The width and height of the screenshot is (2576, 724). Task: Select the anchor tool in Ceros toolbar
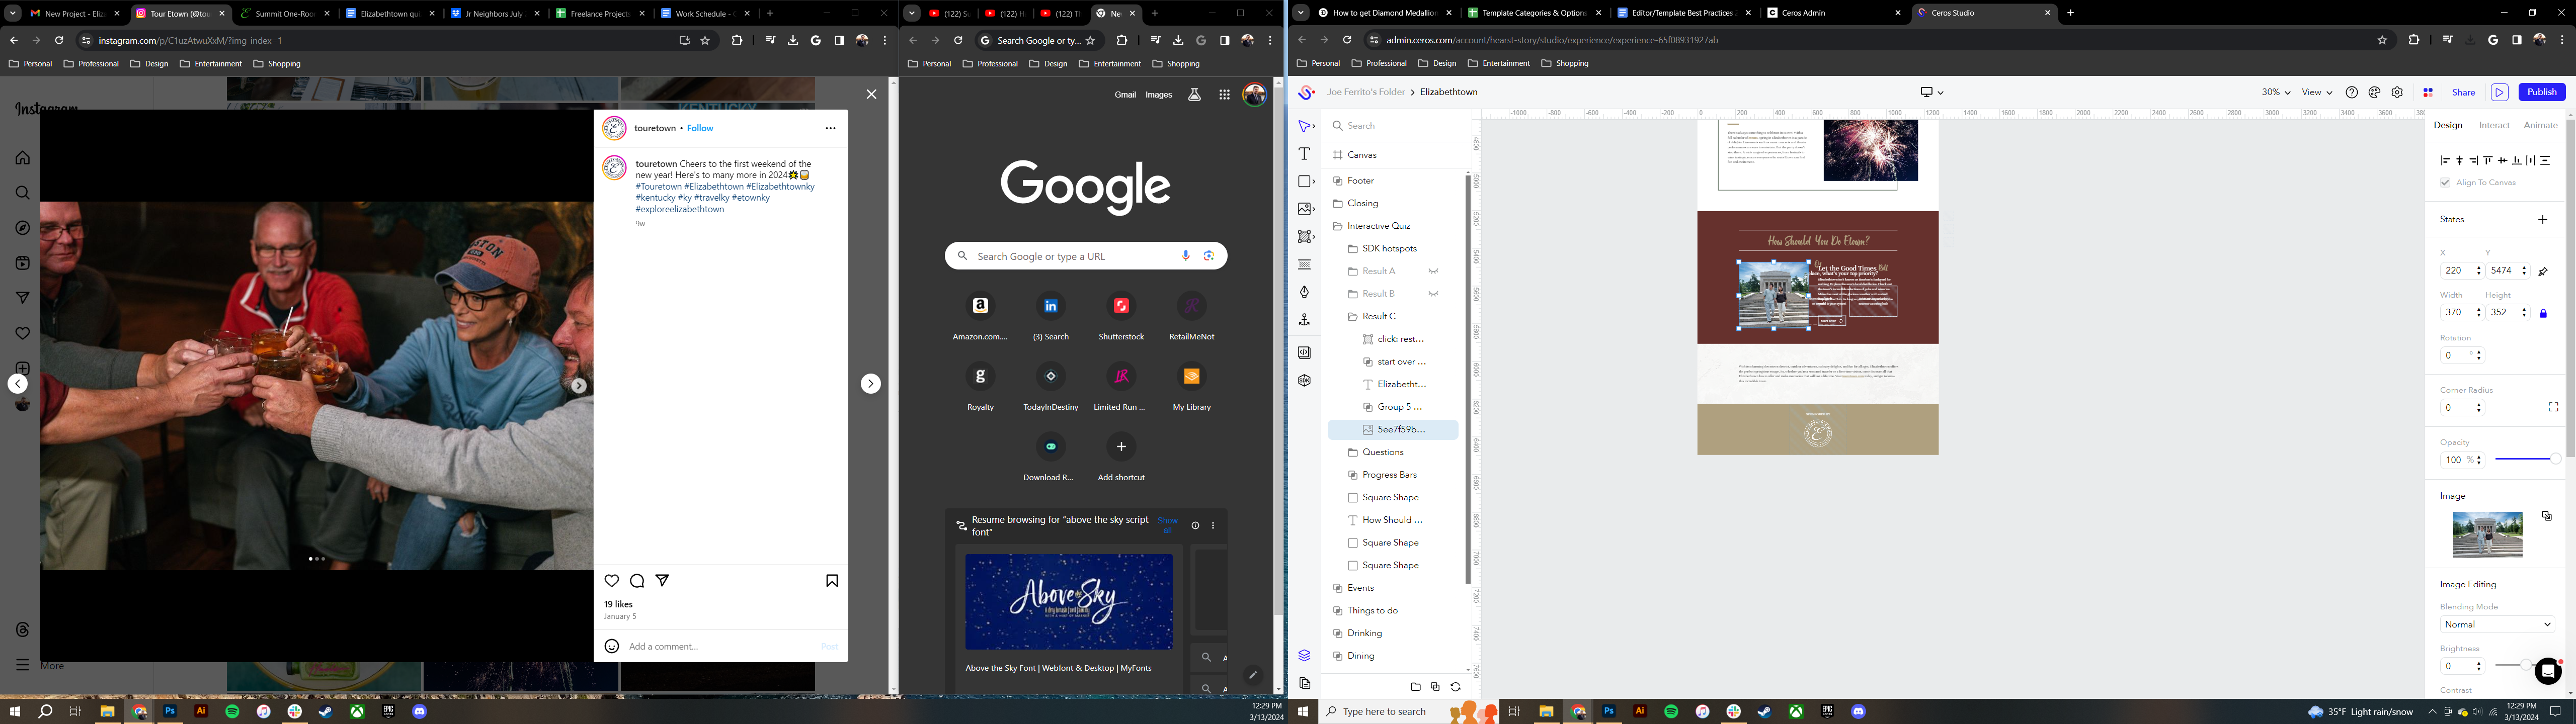1304,320
